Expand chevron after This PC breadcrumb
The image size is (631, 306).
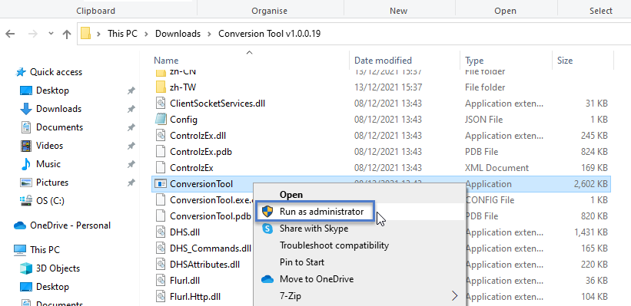tap(147, 34)
